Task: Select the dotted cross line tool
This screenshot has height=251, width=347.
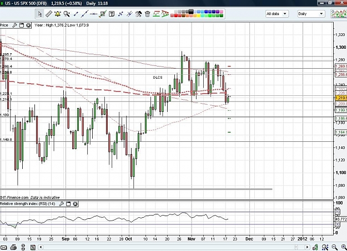Action: (x=120, y=14)
